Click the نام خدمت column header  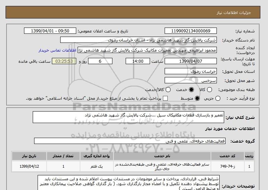(x=162, y=156)
